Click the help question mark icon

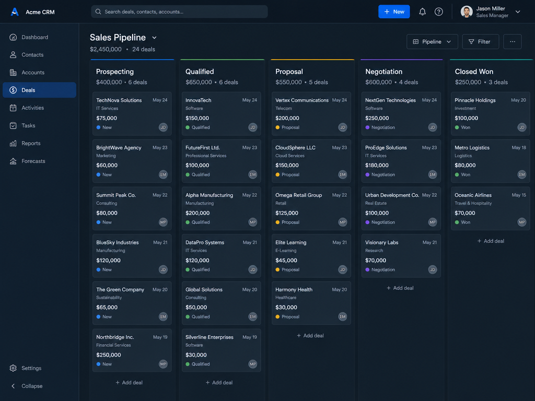tap(438, 12)
